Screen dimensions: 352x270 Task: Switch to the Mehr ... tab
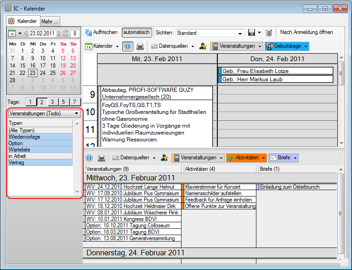pos(50,22)
